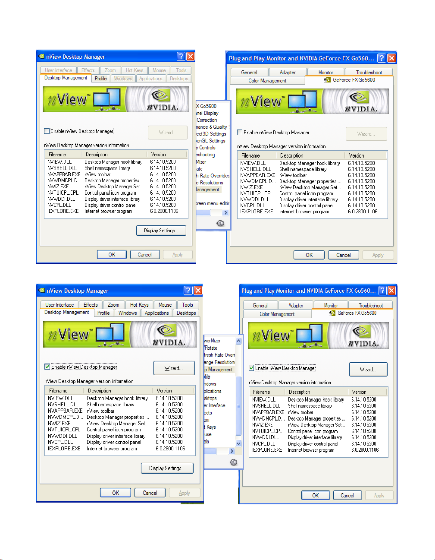
Task: Select GeForce FX Go5600 tab in lower Plug and Play dialog
Action: (353, 313)
